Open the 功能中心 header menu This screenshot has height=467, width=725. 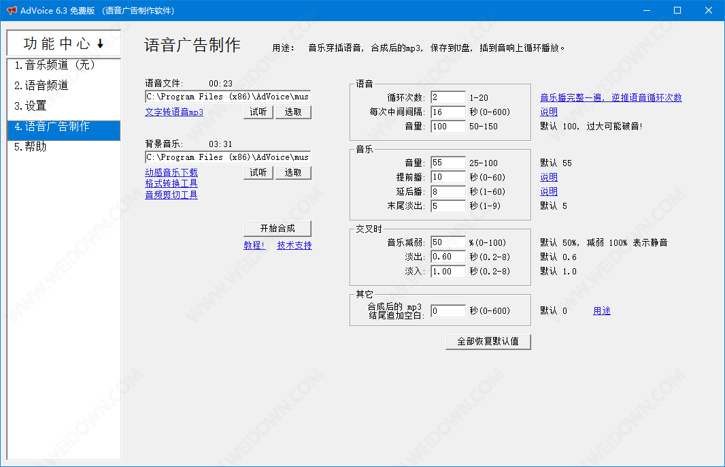[64, 43]
